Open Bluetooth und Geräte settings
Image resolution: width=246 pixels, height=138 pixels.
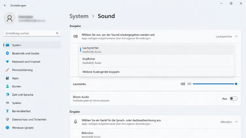pos(32,53)
